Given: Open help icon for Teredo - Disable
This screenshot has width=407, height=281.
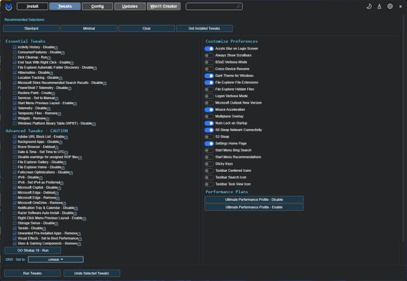Looking at the screenshot, I should (44, 229).
